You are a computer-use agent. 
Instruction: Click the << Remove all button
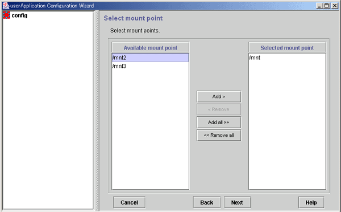click(219, 135)
